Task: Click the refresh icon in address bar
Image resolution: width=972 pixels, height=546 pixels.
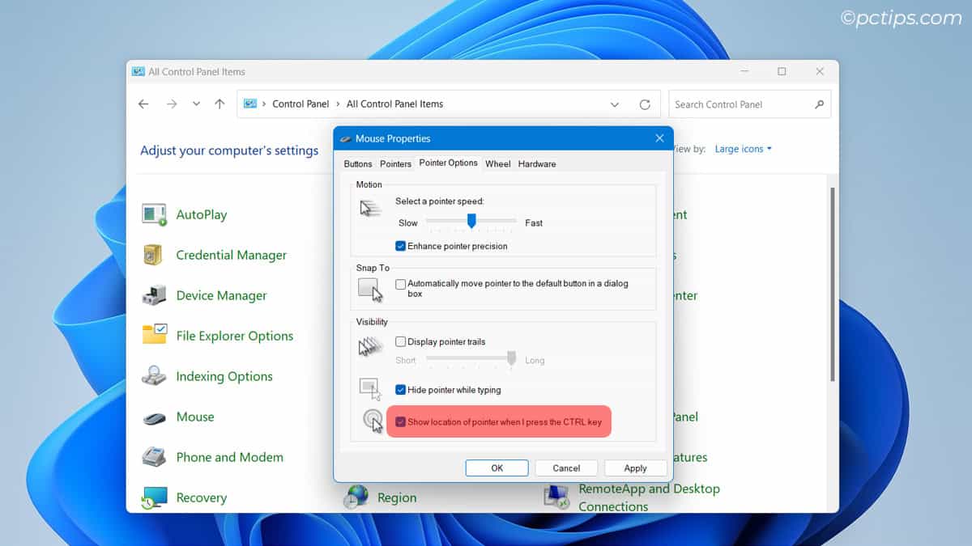Action: pyautogui.click(x=645, y=104)
